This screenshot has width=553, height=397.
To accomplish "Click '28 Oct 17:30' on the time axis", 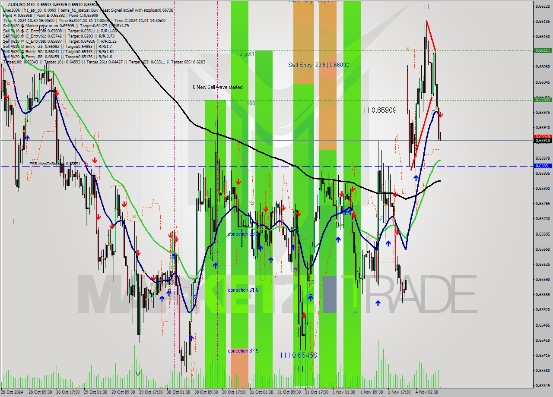I will 68,392.
